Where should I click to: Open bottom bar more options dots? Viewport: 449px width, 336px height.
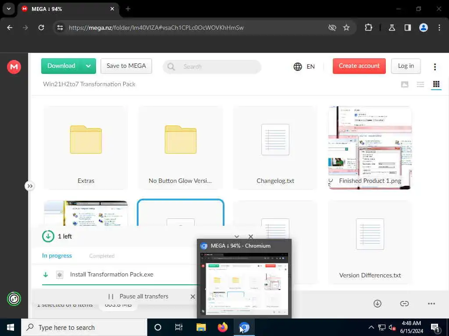pyautogui.click(x=431, y=304)
